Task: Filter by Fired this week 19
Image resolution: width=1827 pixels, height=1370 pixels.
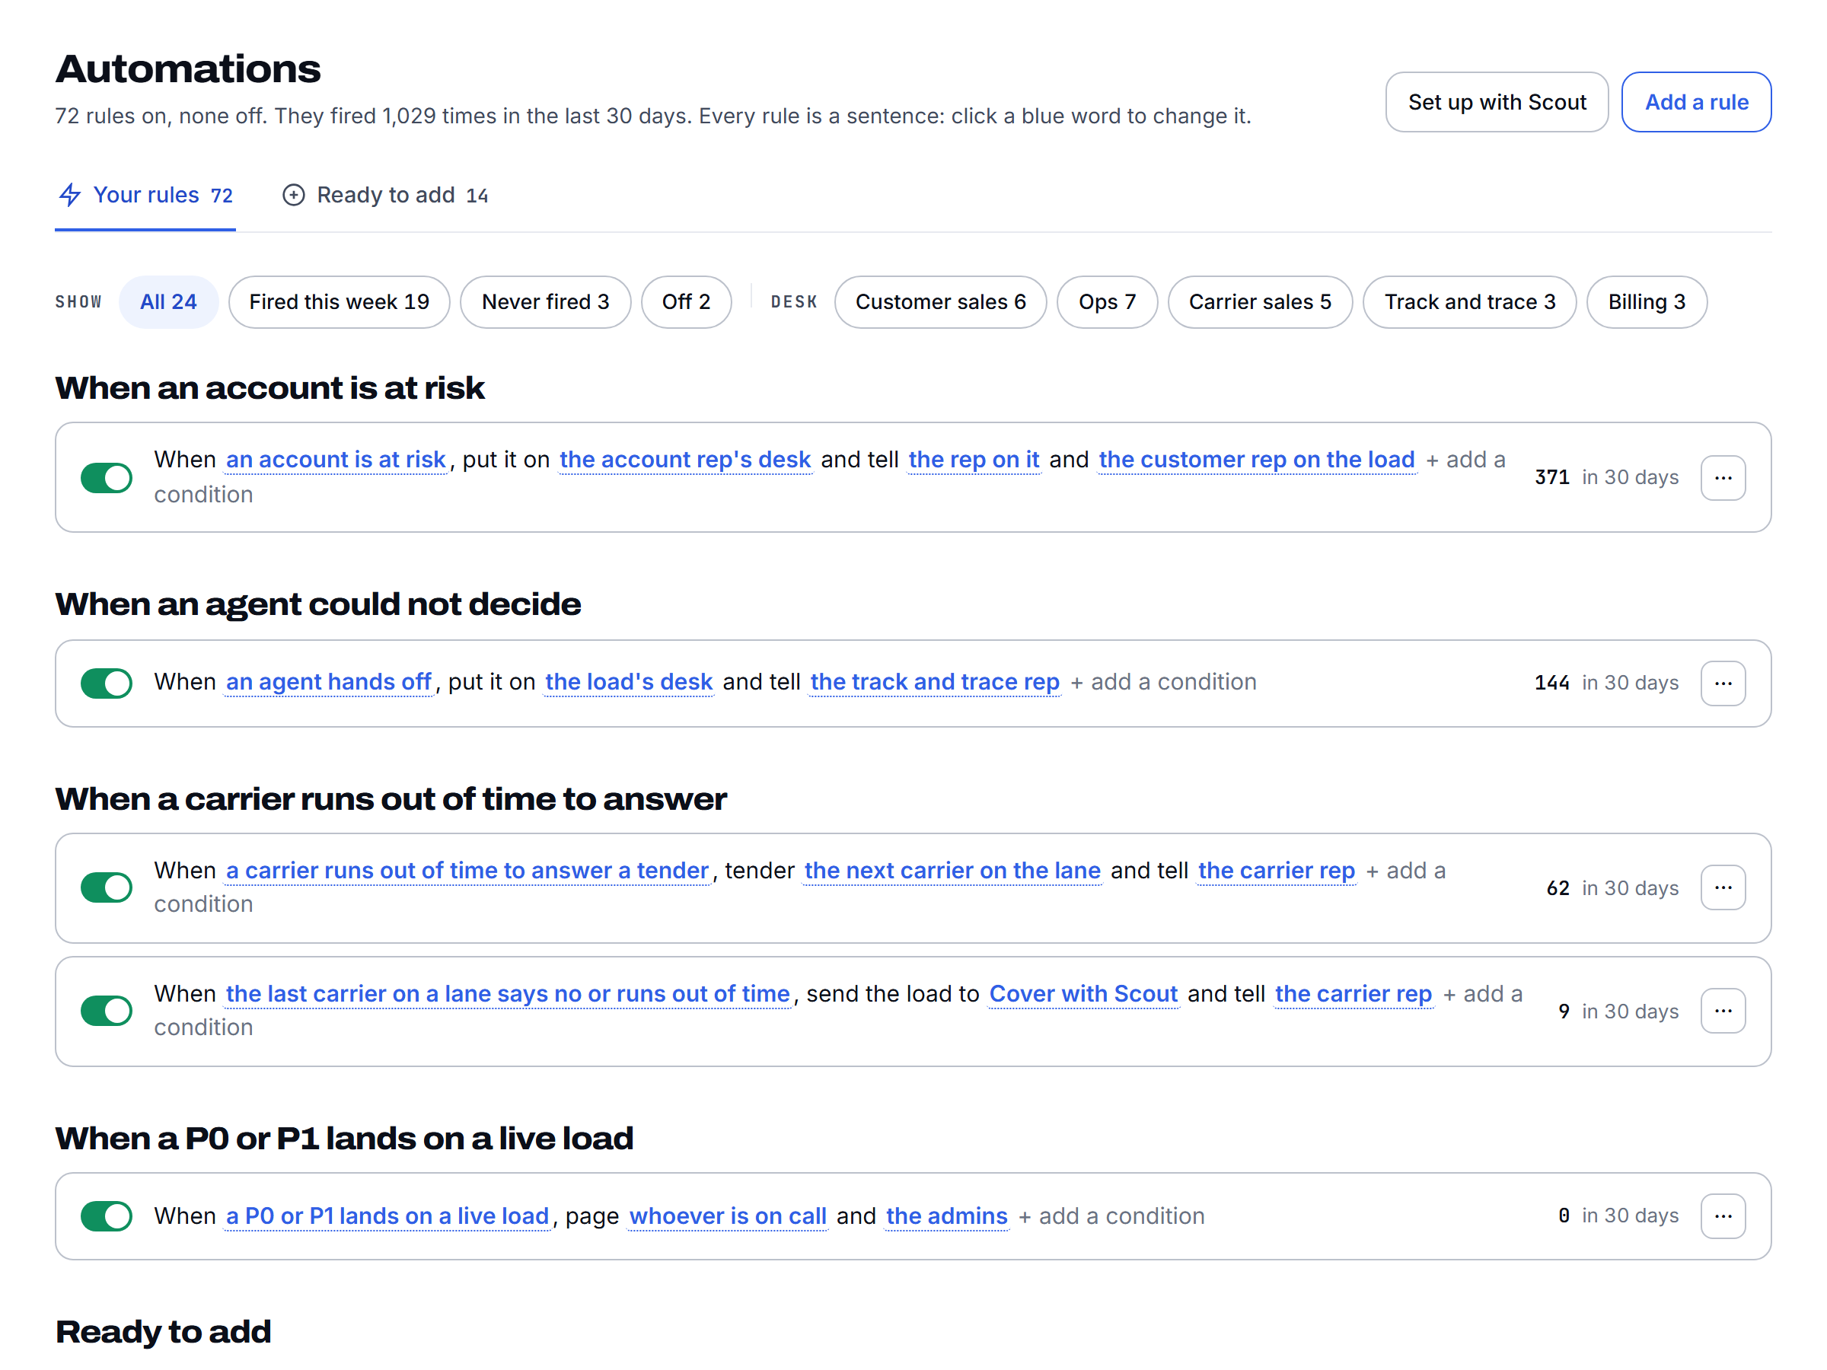Action: coord(340,302)
